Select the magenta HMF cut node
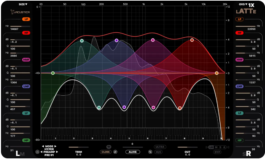The image size is (265, 159). tap(153, 108)
